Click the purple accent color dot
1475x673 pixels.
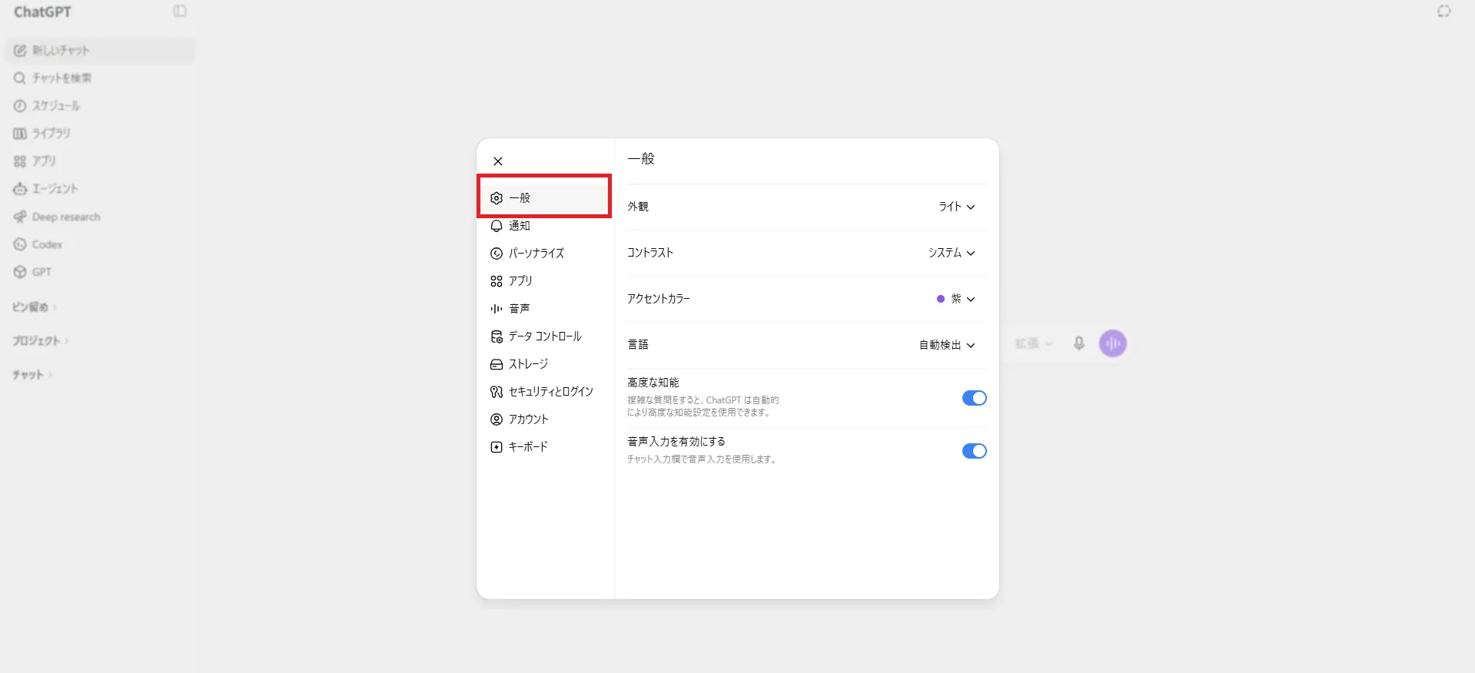click(x=940, y=299)
